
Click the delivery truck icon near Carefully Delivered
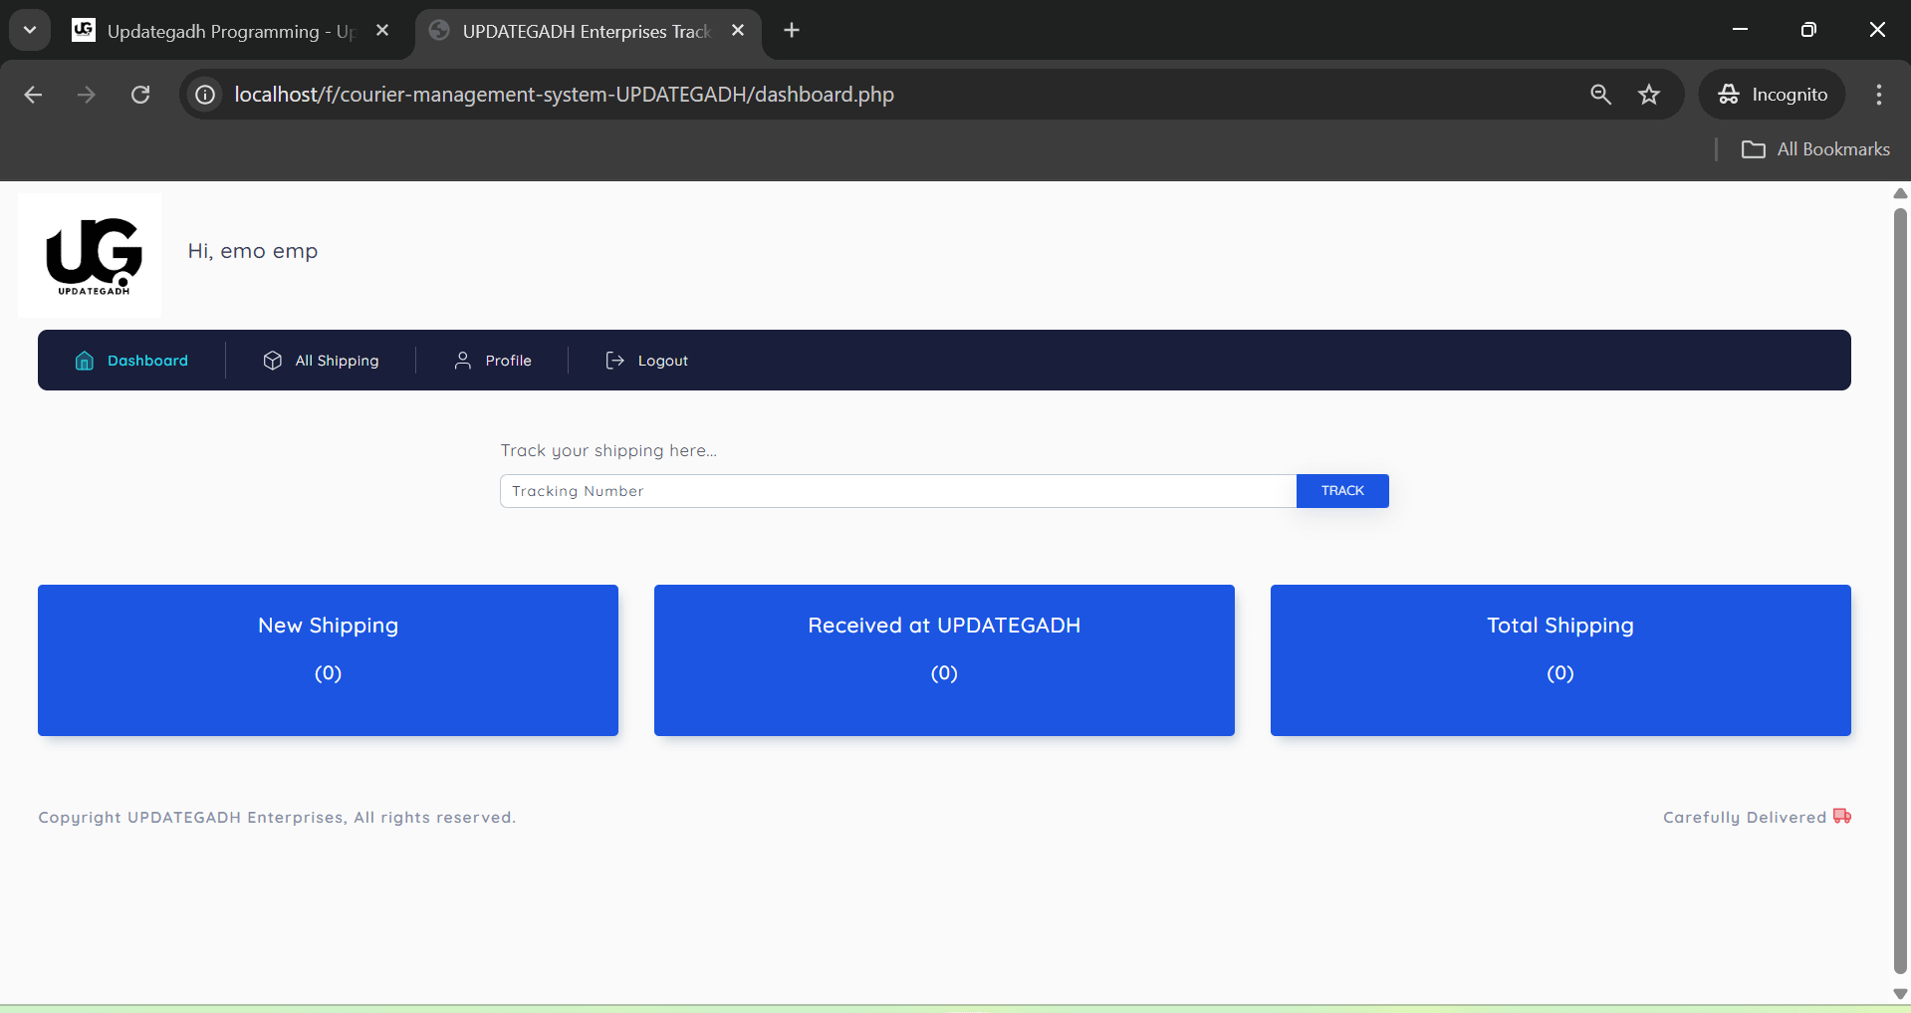[x=1842, y=816]
